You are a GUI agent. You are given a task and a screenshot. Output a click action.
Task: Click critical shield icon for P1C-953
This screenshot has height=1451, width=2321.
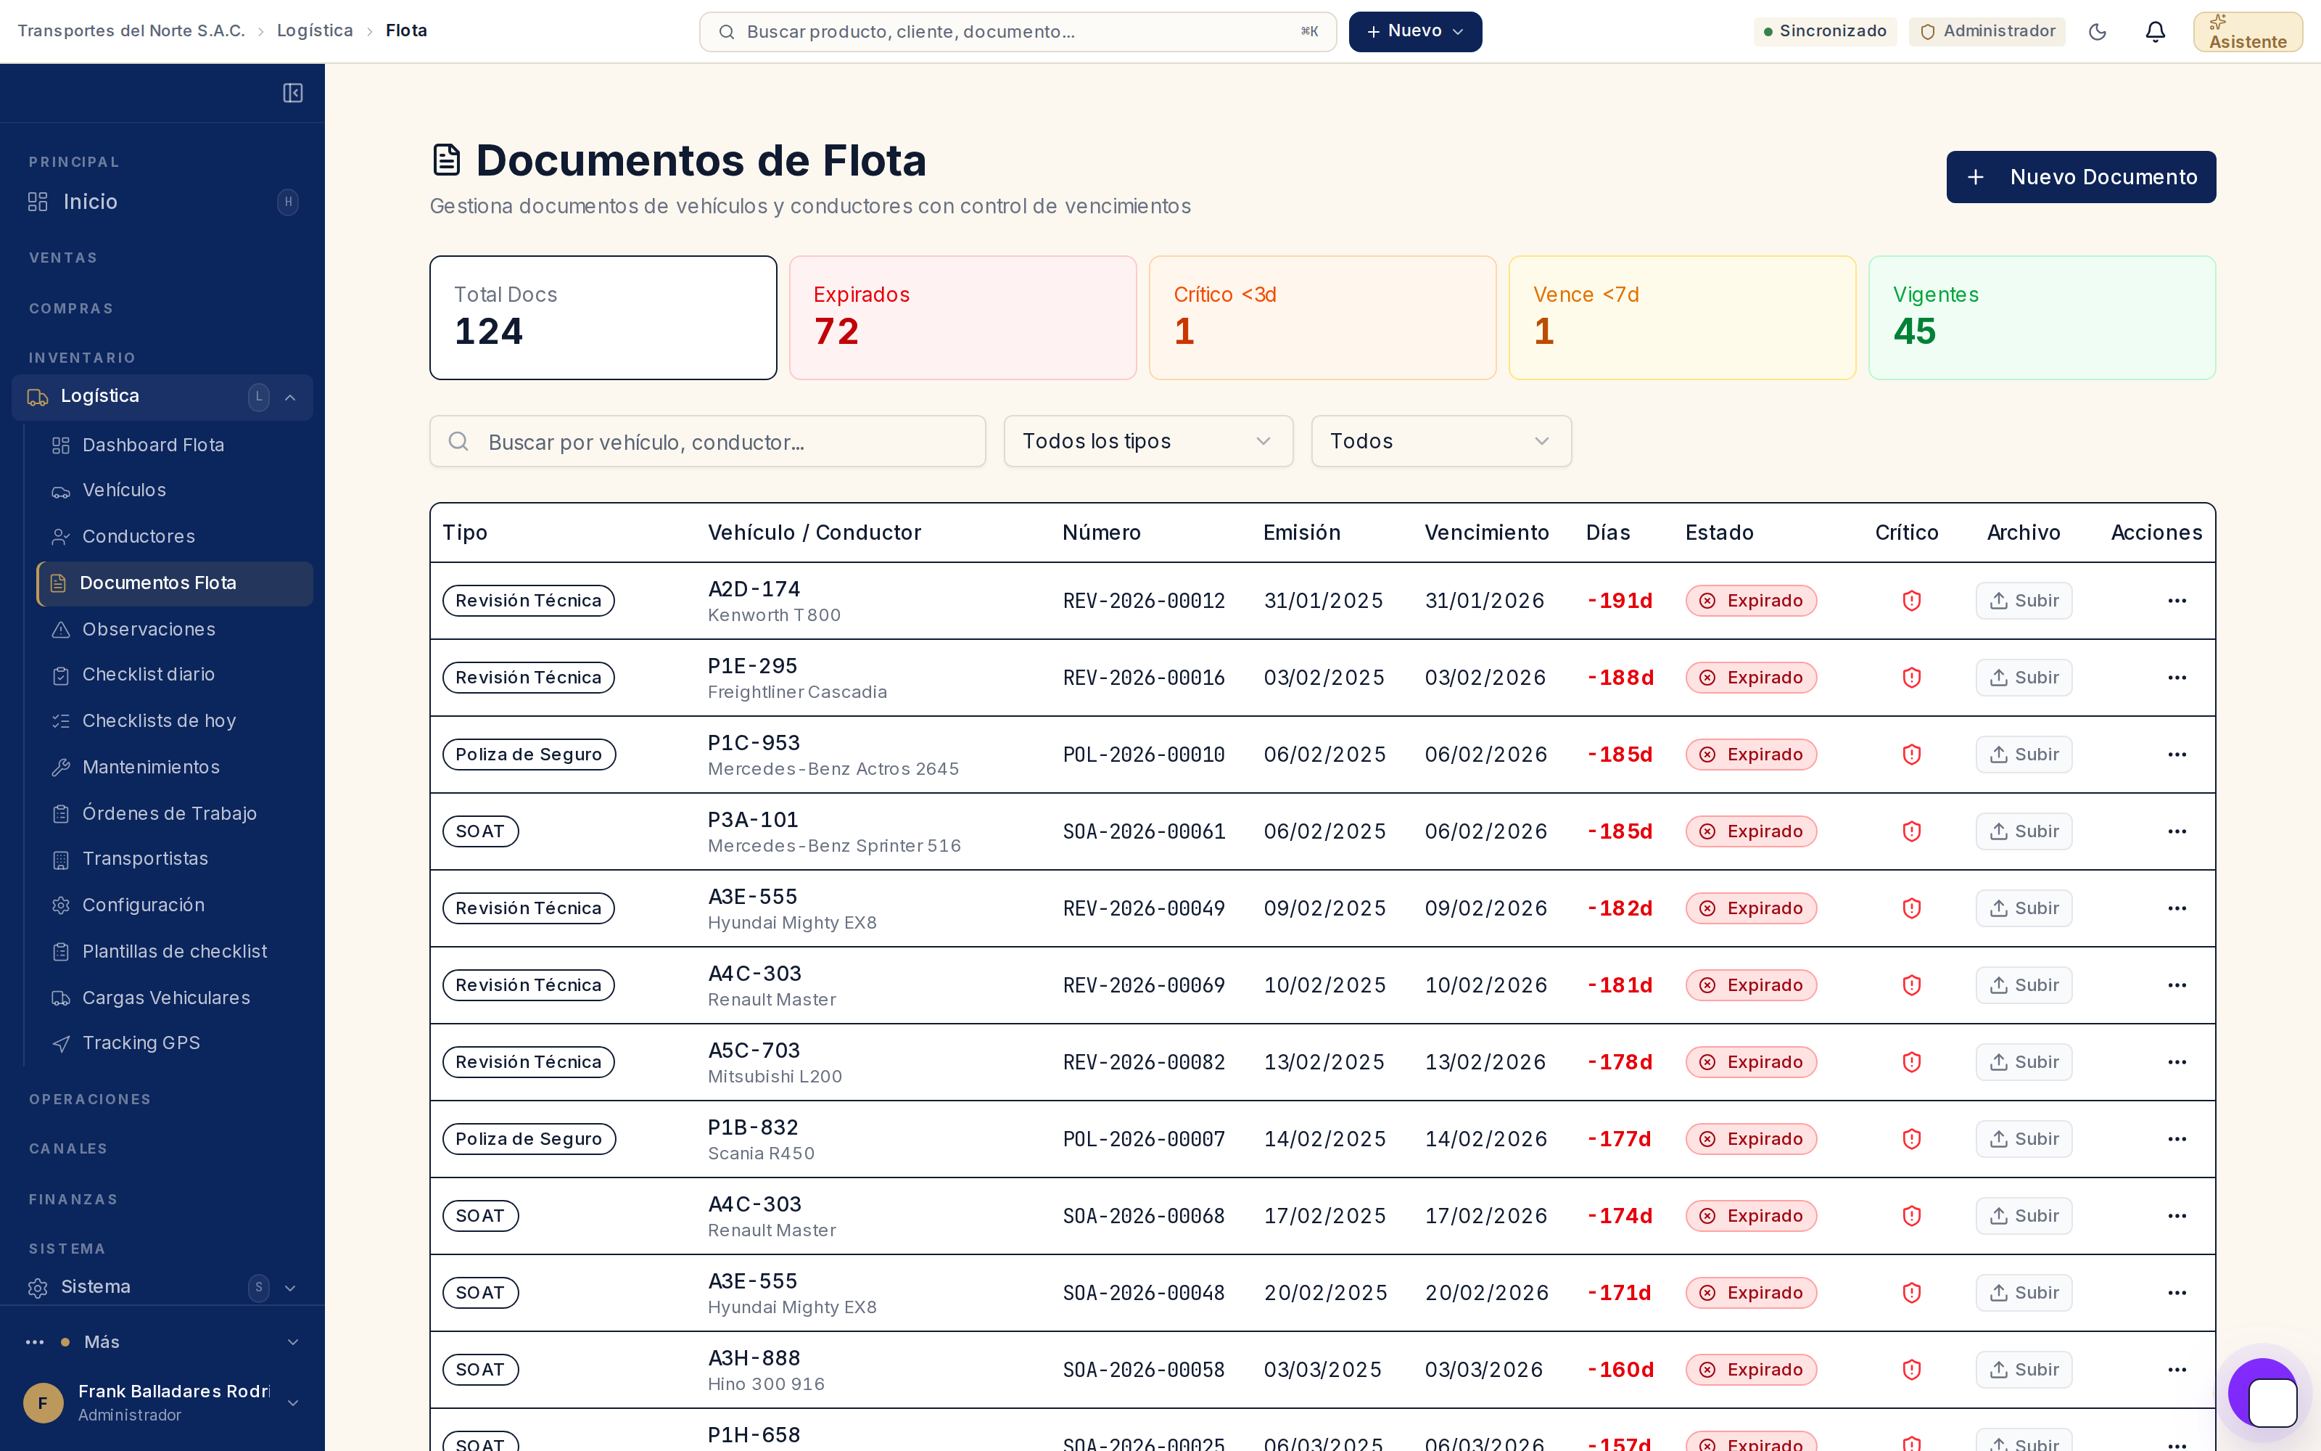point(1911,755)
